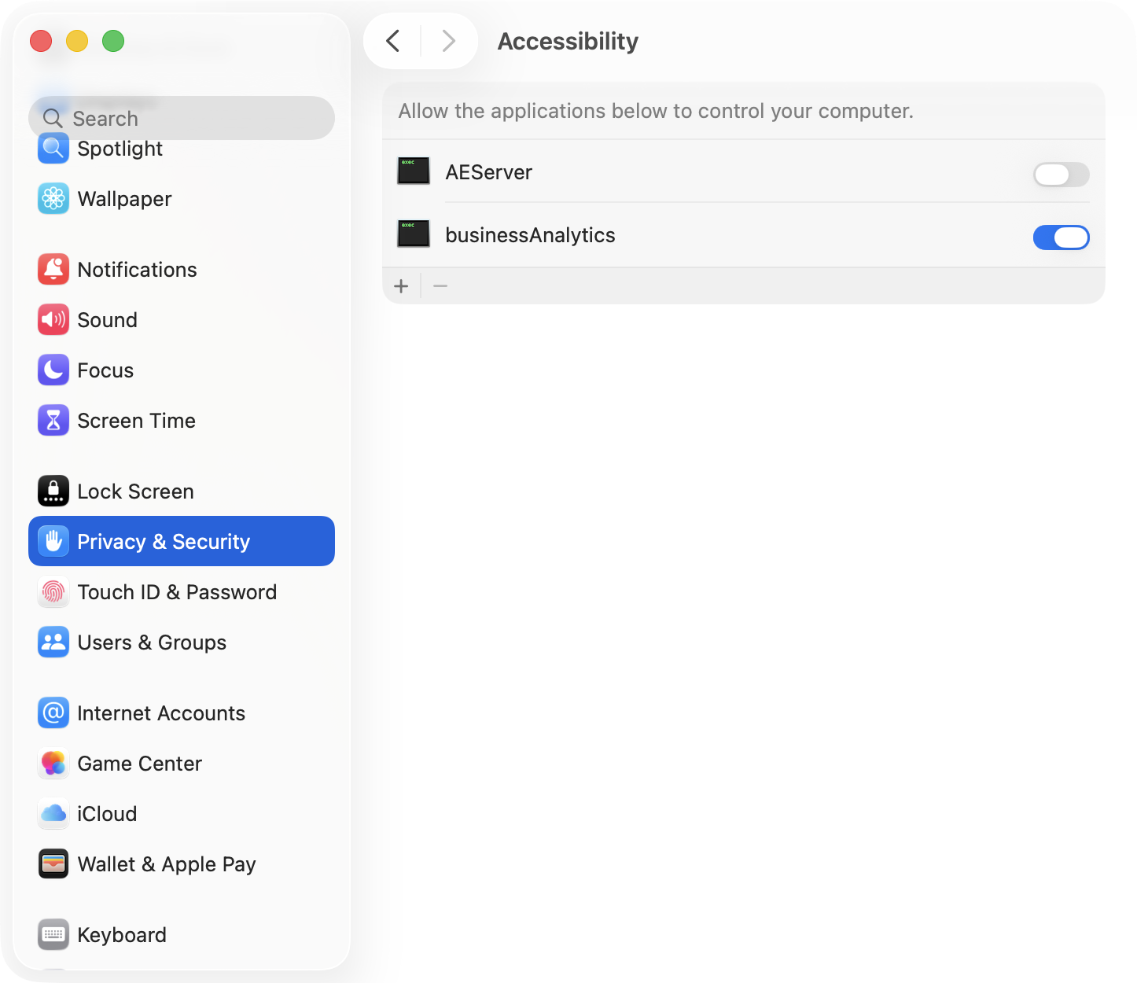This screenshot has height=983, width=1137.
Task: Select Wallet & Apple Pay in sidebar
Action: coord(167,864)
